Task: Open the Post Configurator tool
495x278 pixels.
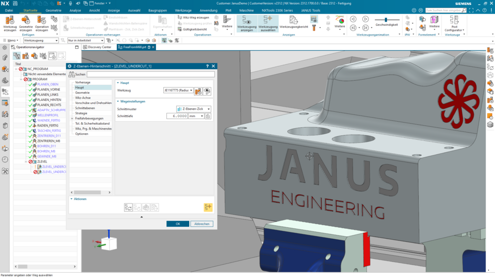Action: coord(454,23)
